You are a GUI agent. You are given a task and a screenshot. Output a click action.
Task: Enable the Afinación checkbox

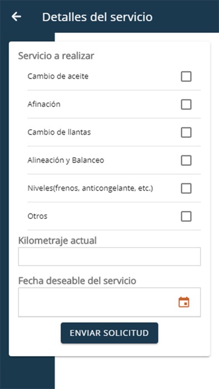(x=186, y=105)
